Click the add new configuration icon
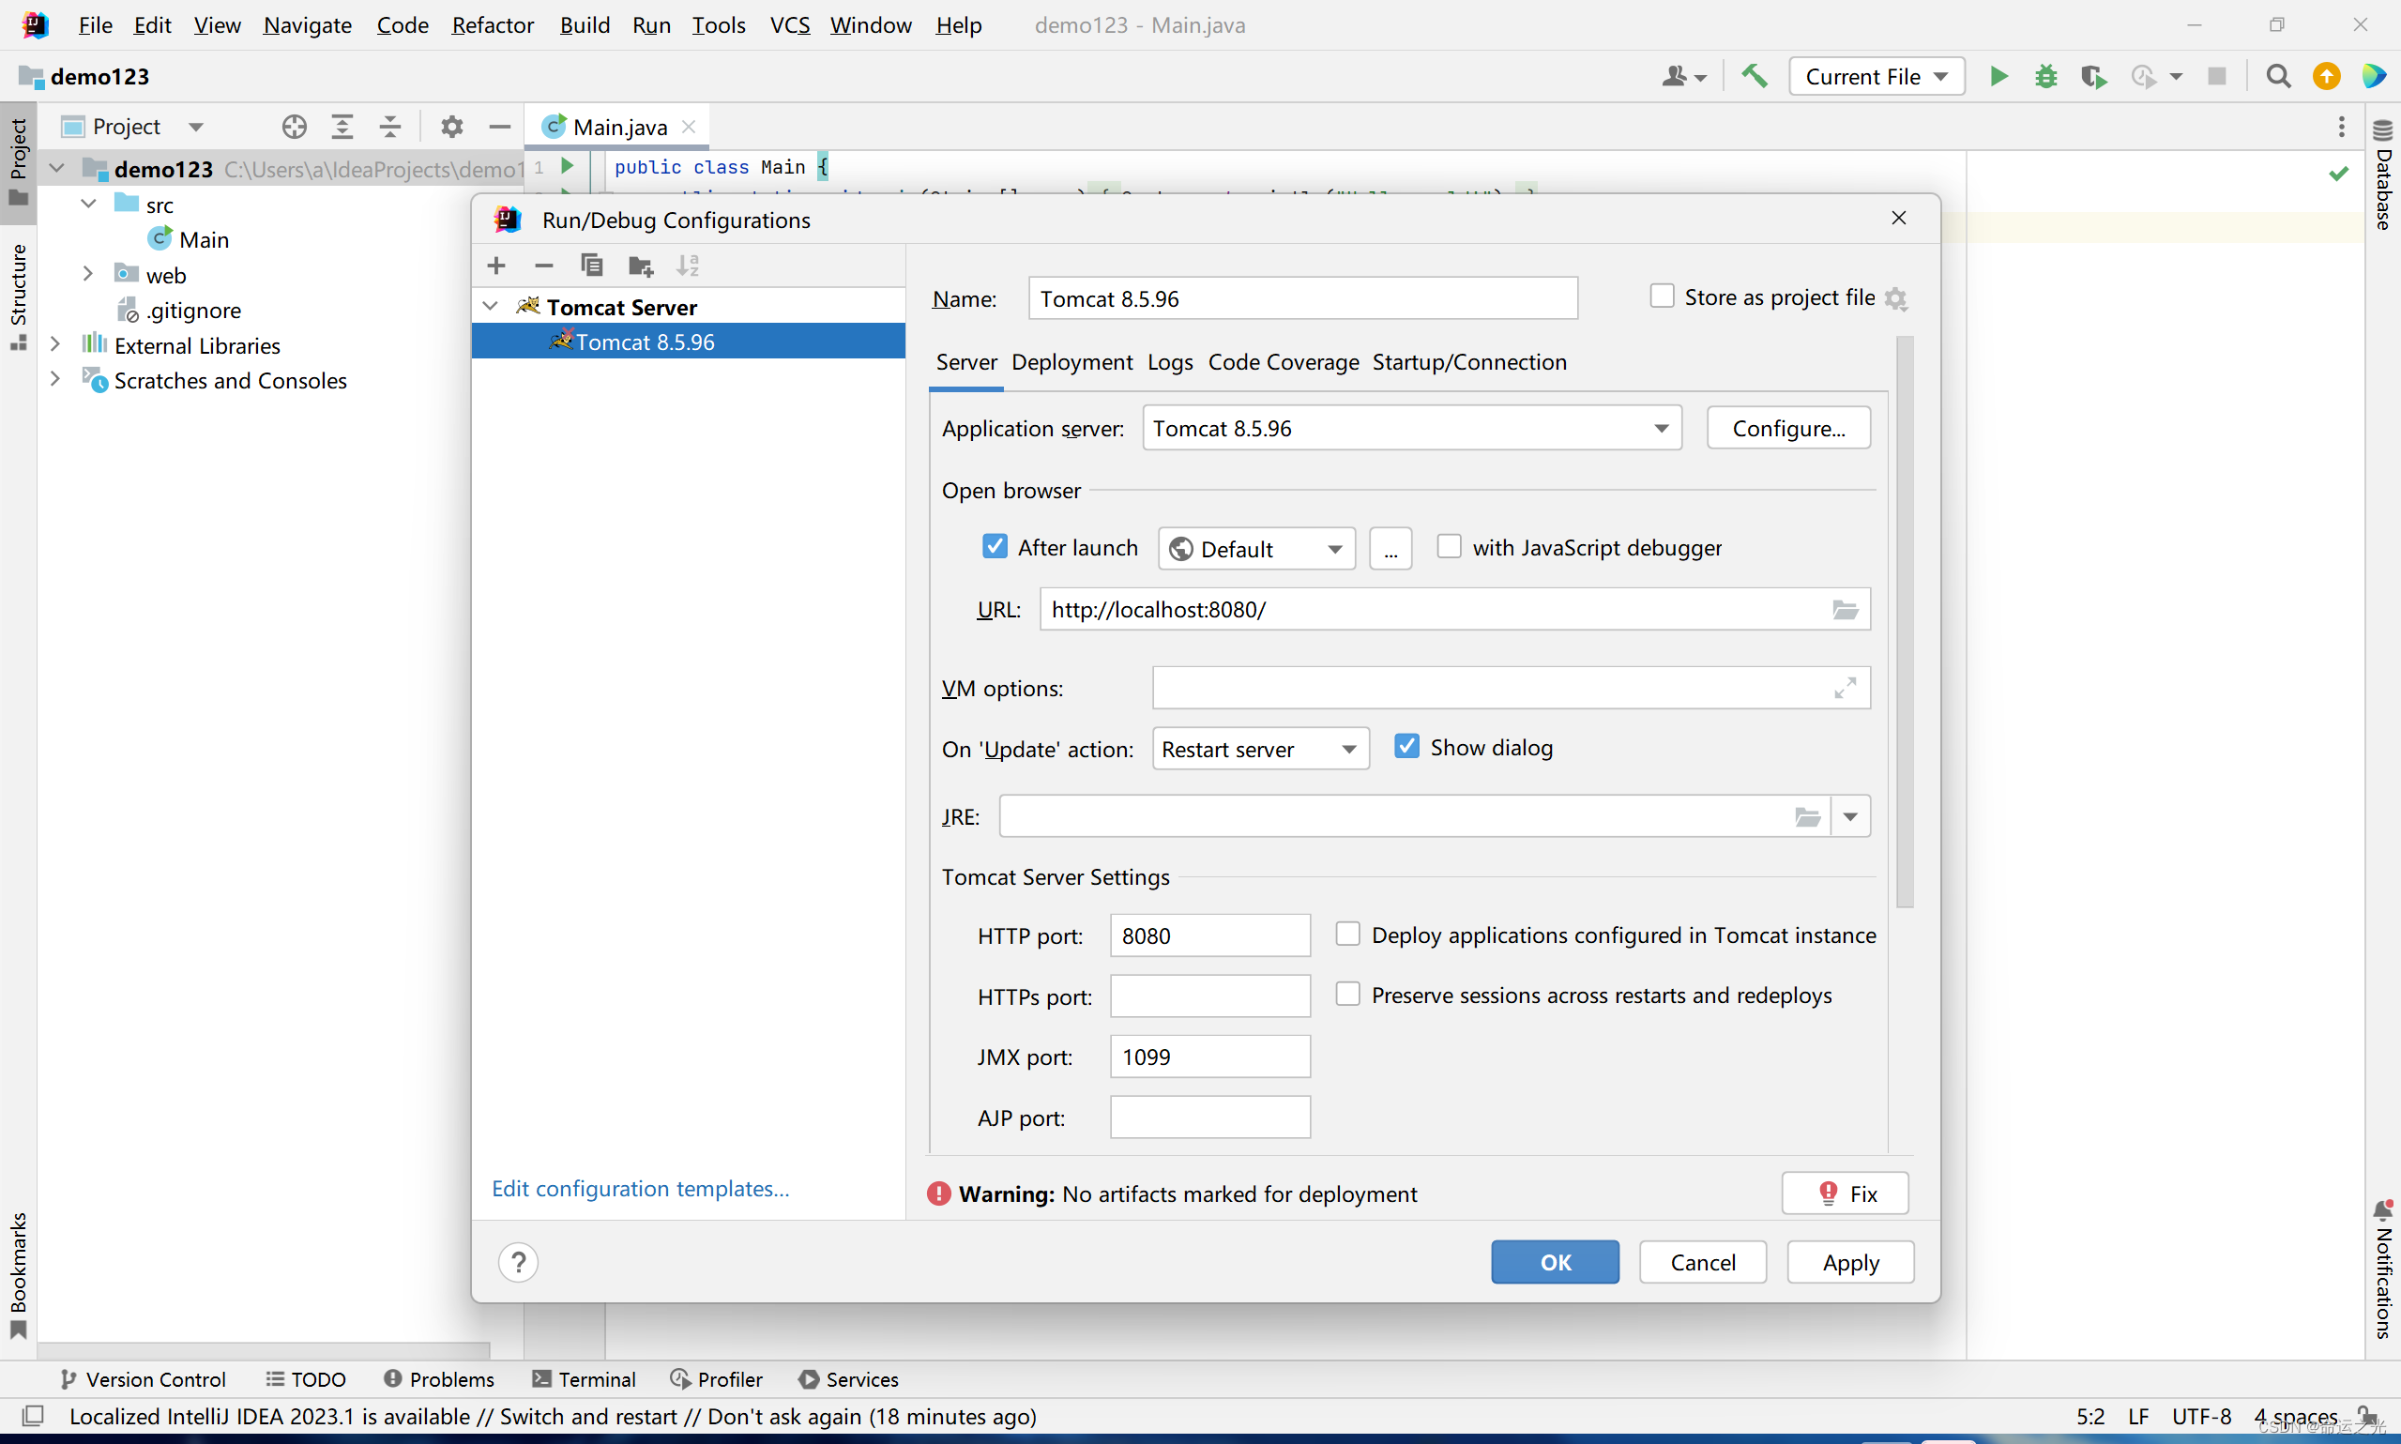 (x=495, y=264)
